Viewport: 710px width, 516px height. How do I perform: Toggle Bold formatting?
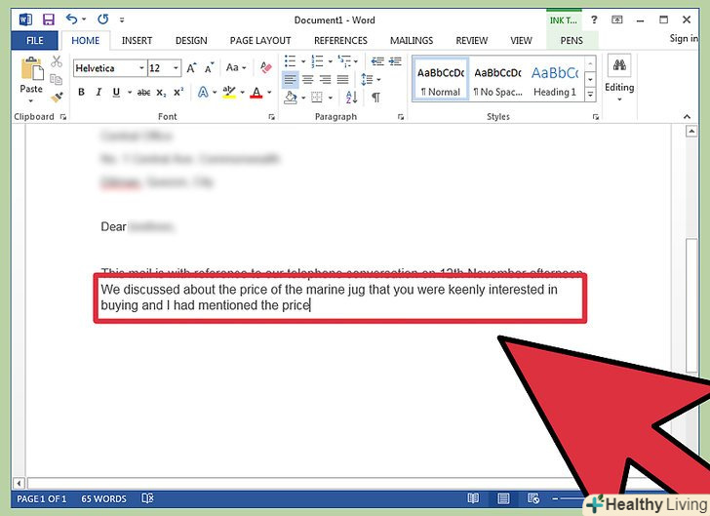point(81,92)
